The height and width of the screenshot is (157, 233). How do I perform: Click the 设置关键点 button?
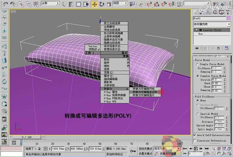coord(146,154)
